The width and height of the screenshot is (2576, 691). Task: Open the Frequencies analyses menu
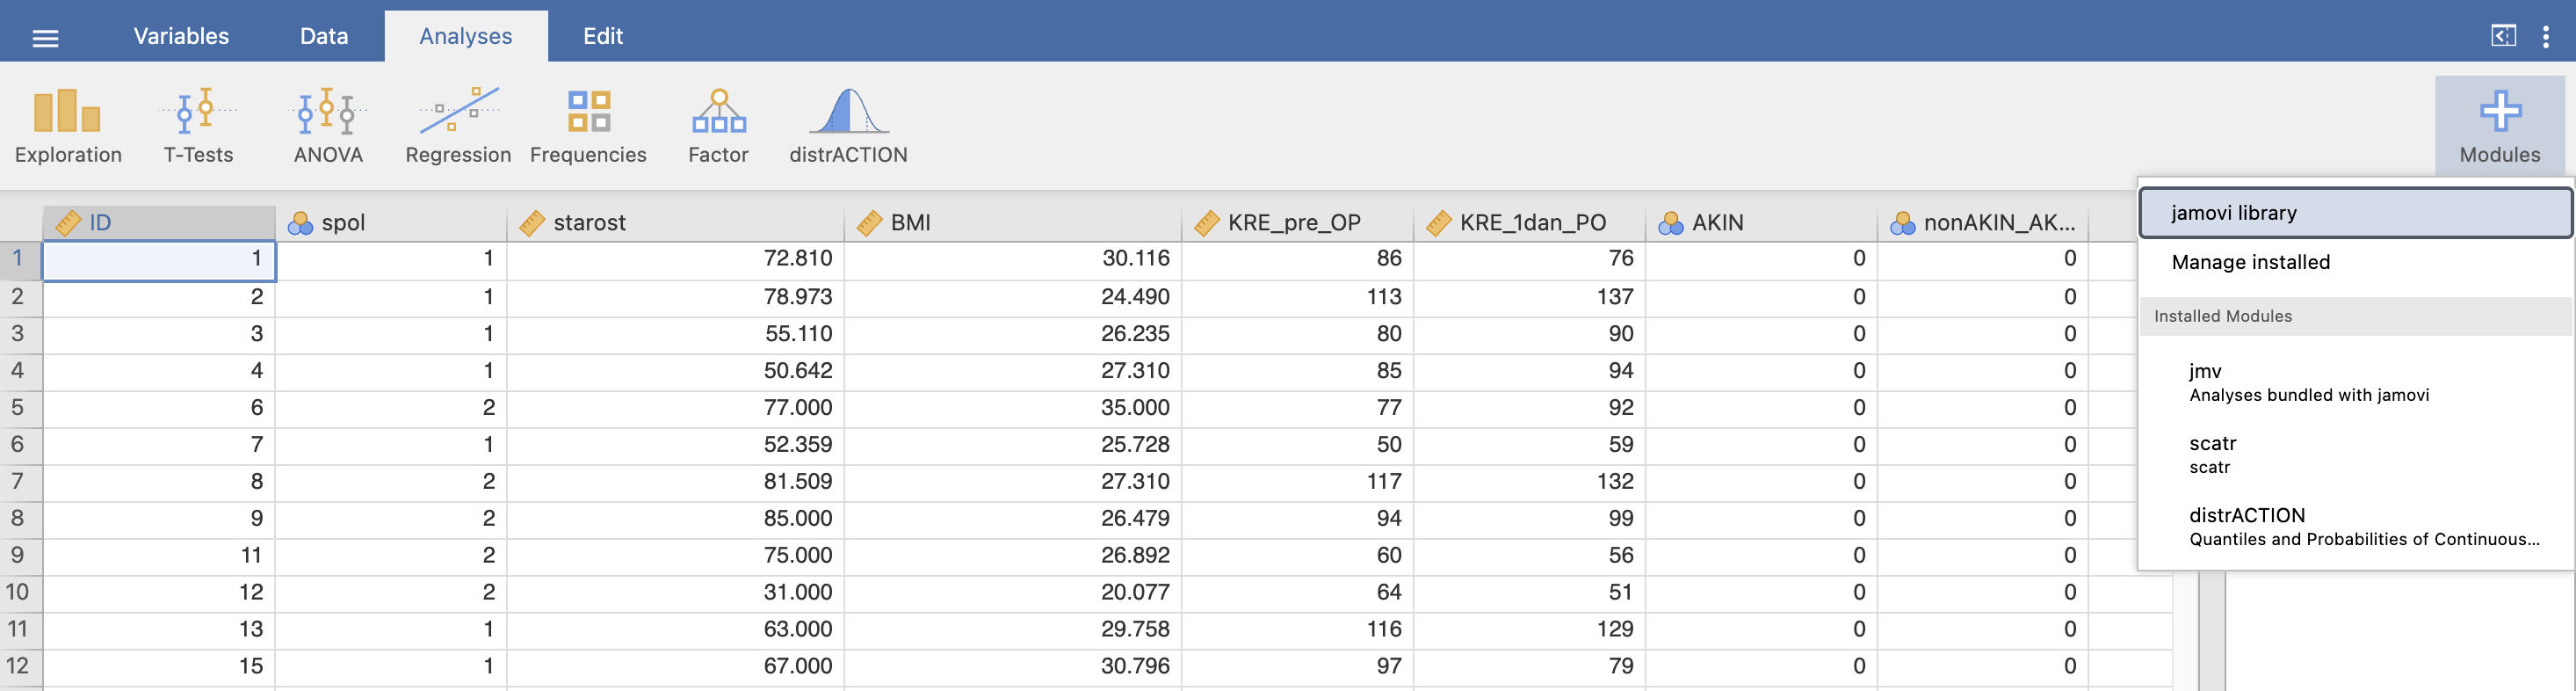(x=588, y=126)
